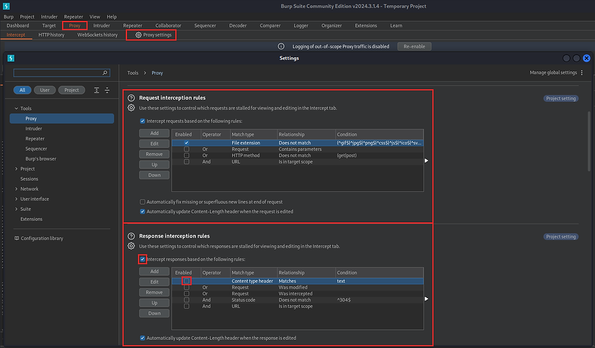Click the search magnifier icon in settings
The width and height of the screenshot is (595, 348).
(105, 73)
